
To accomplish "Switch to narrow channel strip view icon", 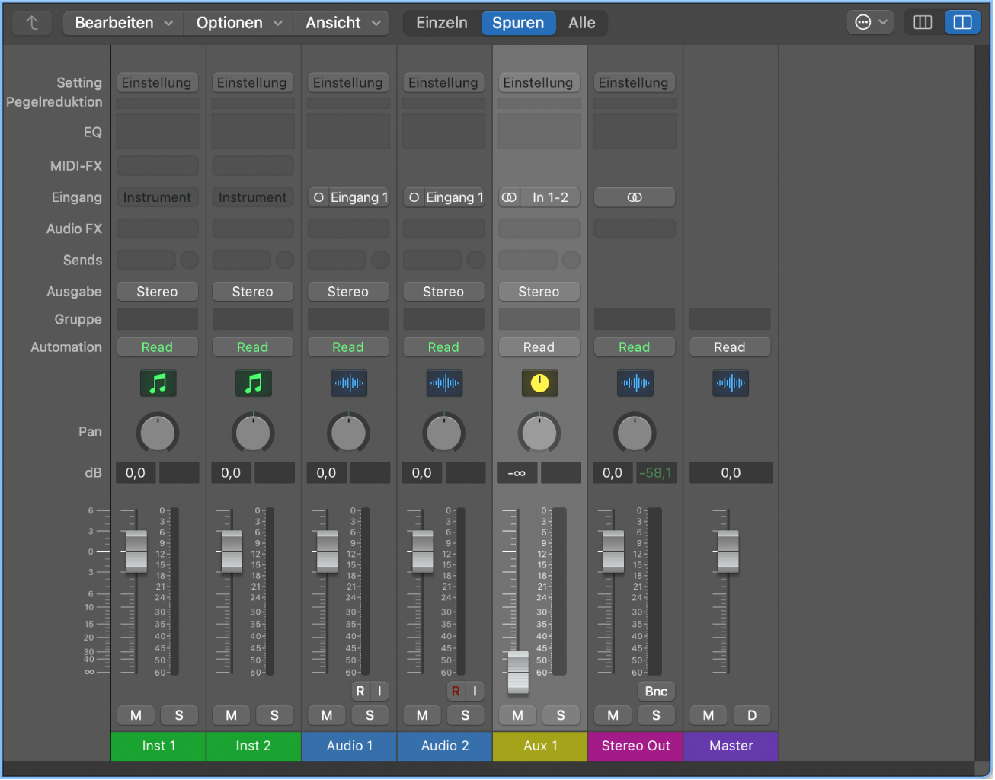I will 923,22.
